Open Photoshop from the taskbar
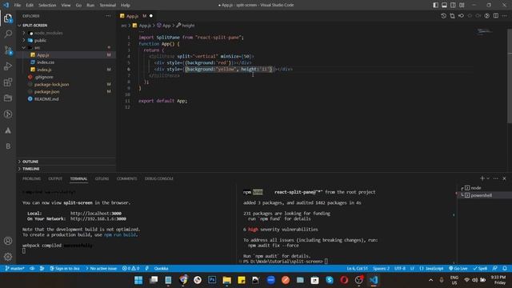 212,280
